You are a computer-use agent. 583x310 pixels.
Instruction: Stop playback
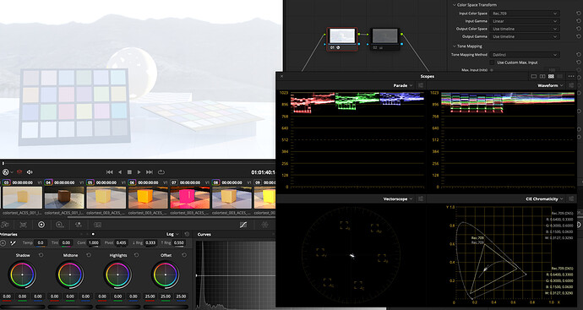coord(129,172)
